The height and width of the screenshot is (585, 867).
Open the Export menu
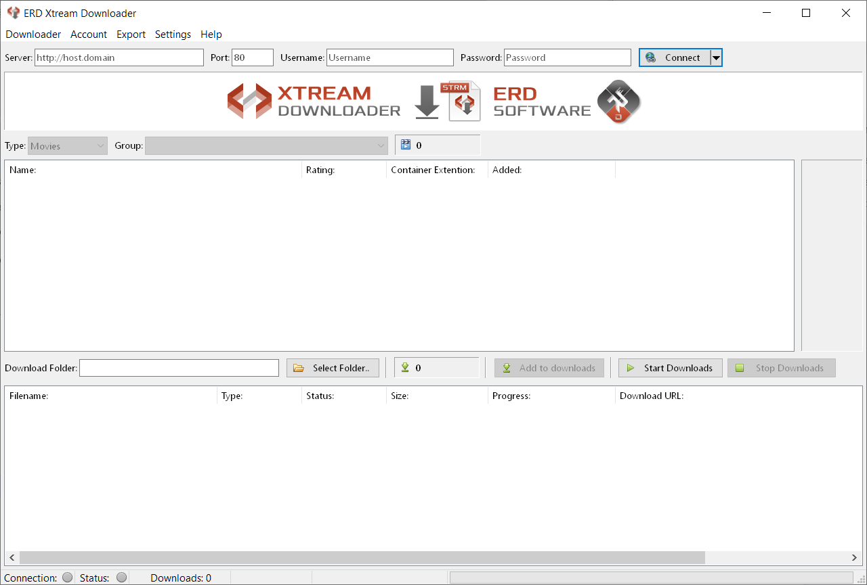(131, 34)
